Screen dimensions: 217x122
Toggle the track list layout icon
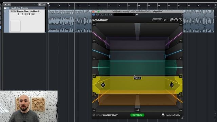[x=40, y=4]
